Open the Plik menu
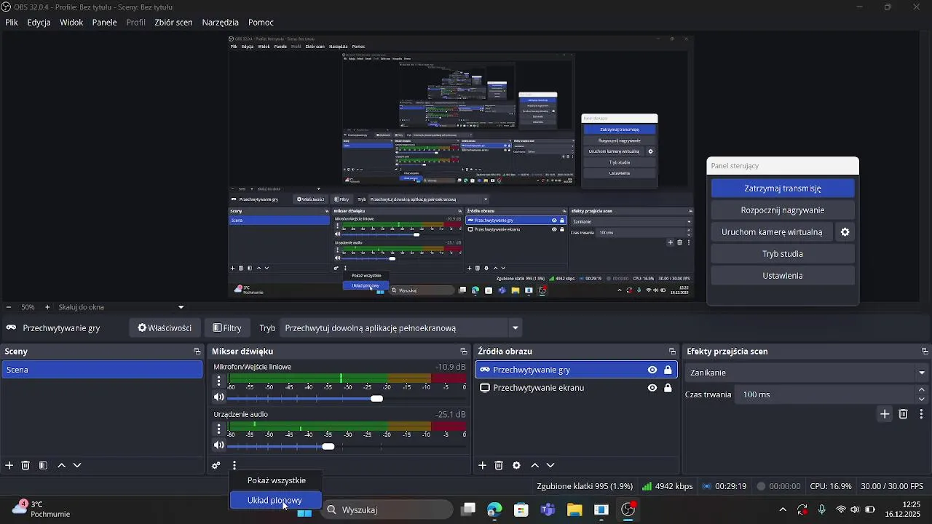Screen dimensions: 932x524 pyautogui.click(x=12, y=23)
